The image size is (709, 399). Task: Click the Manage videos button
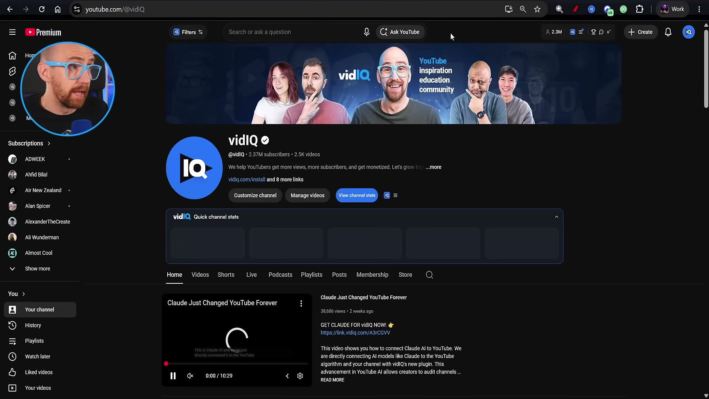[x=307, y=195]
